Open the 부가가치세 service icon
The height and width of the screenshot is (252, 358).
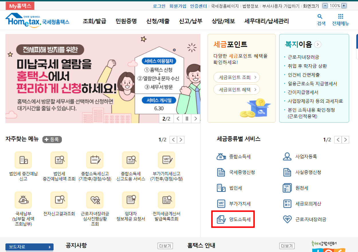221,204
